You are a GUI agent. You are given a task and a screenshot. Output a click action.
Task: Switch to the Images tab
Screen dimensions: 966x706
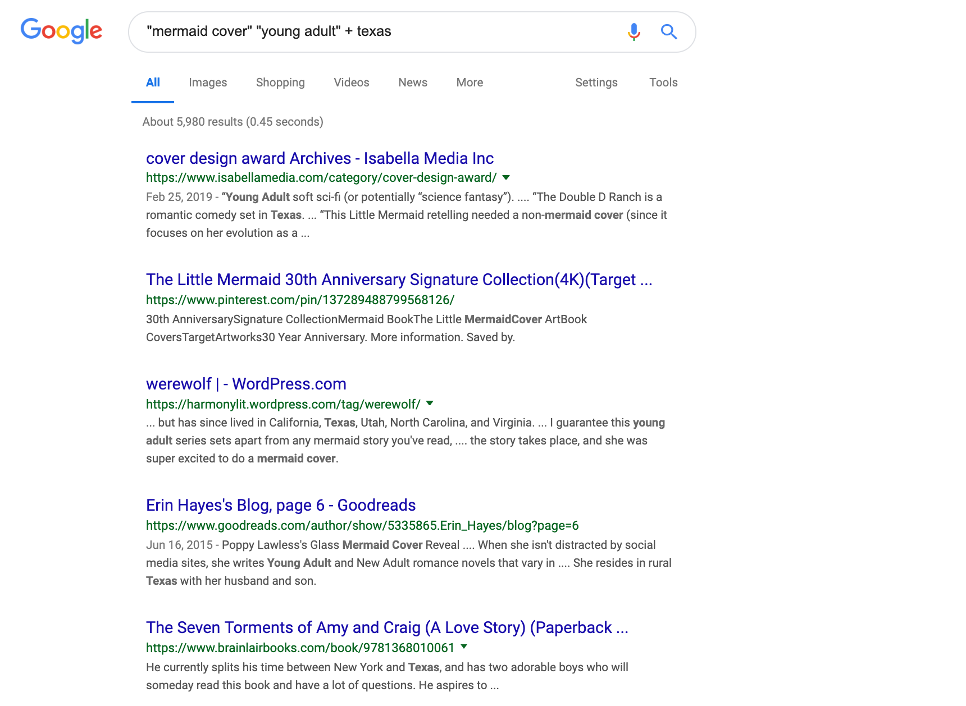(208, 82)
